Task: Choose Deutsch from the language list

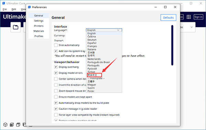Action: click(x=92, y=40)
